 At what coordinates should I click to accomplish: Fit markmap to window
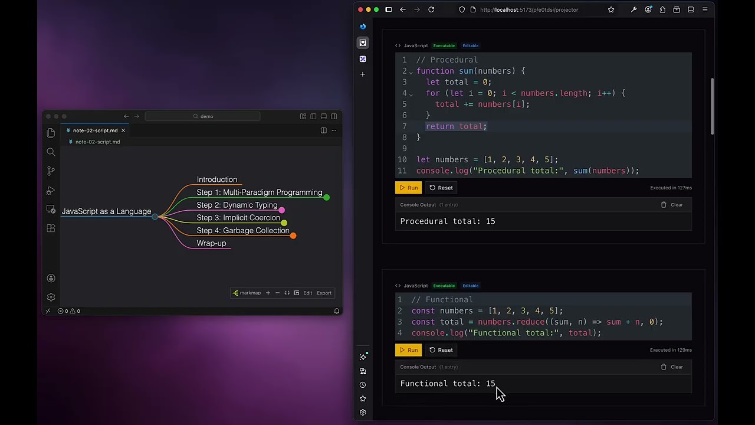point(287,293)
